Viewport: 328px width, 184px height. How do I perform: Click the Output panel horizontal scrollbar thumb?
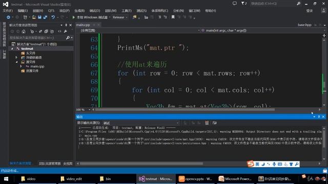(x=141, y=164)
